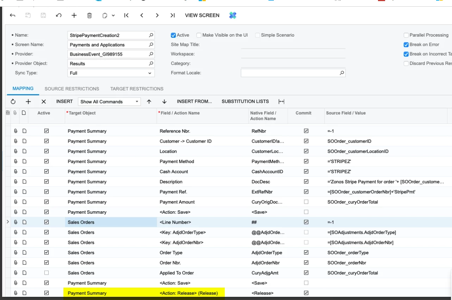452x300 pixels.
Task: Check Active box for Applied To Order row
Action: [x=47, y=273]
